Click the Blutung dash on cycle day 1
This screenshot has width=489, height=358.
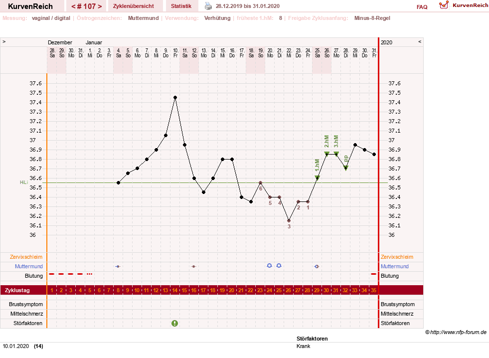[x=52, y=274]
